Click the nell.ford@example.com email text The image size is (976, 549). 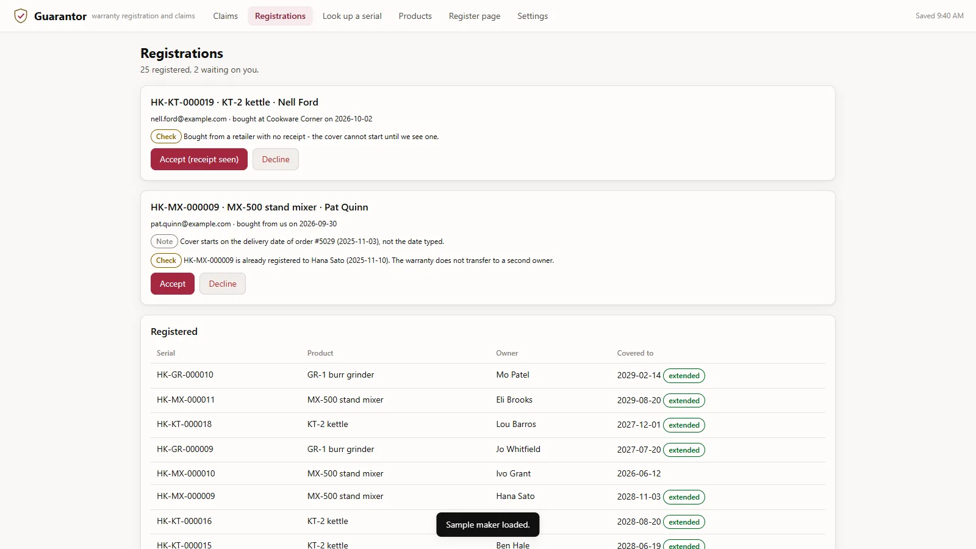(x=188, y=119)
